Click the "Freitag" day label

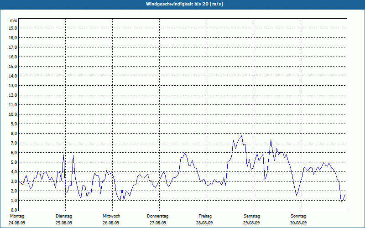[205, 216]
